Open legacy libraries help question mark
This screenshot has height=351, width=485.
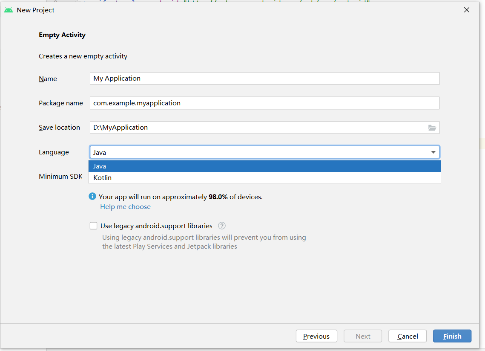tap(221, 226)
